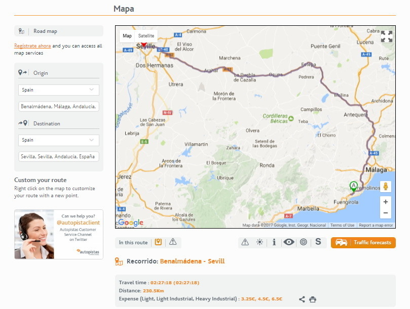Show weather layer with sun icon
This screenshot has height=309, width=410.
click(259, 242)
